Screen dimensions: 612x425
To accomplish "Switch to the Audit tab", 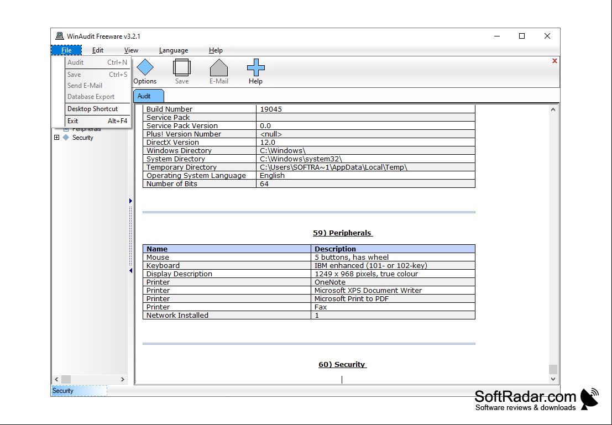I will [149, 96].
